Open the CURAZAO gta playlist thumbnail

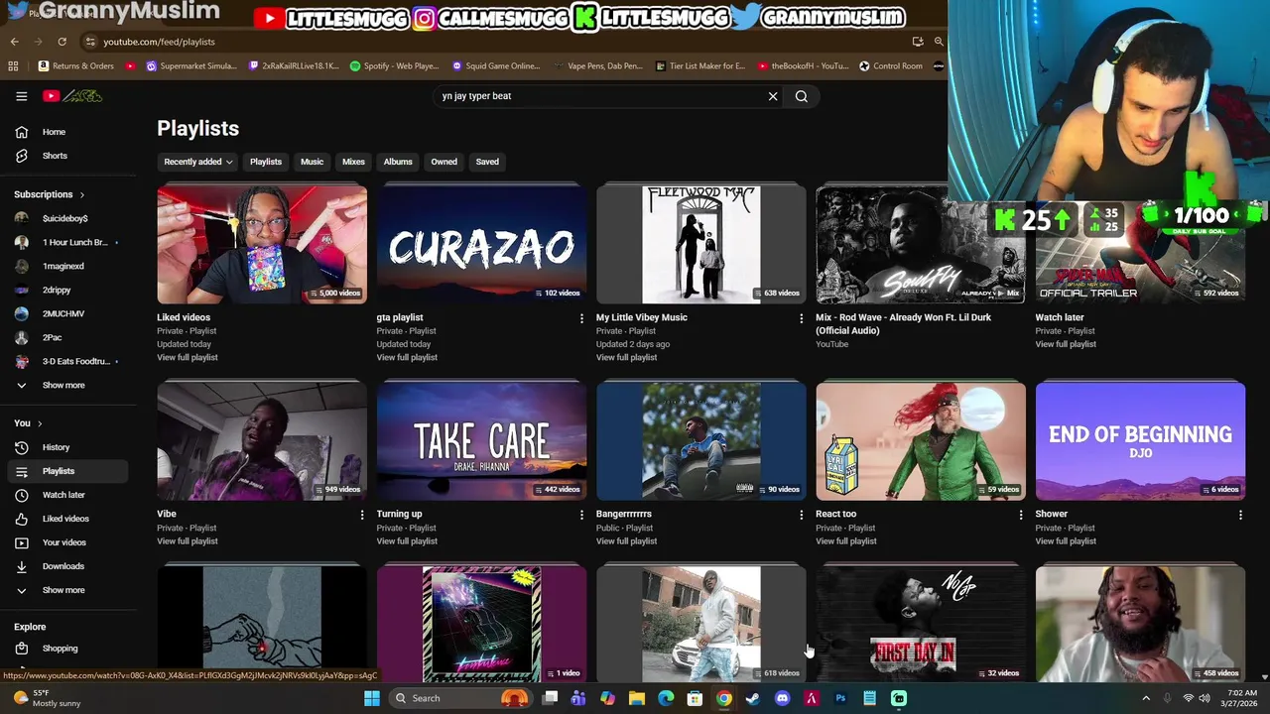[481, 244]
